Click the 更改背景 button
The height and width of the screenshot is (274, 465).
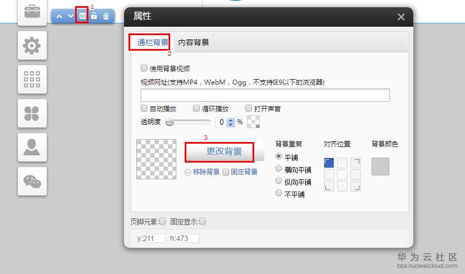[224, 151]
